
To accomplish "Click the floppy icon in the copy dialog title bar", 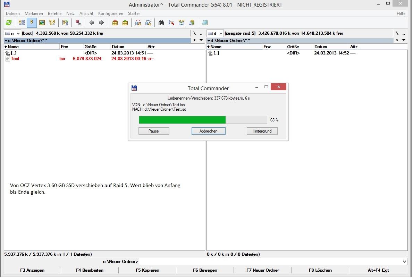I will click(134, 88).
